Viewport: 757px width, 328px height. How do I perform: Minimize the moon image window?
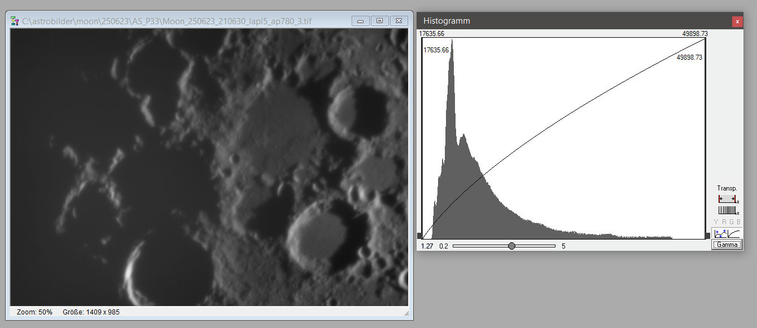coord(361,21)
